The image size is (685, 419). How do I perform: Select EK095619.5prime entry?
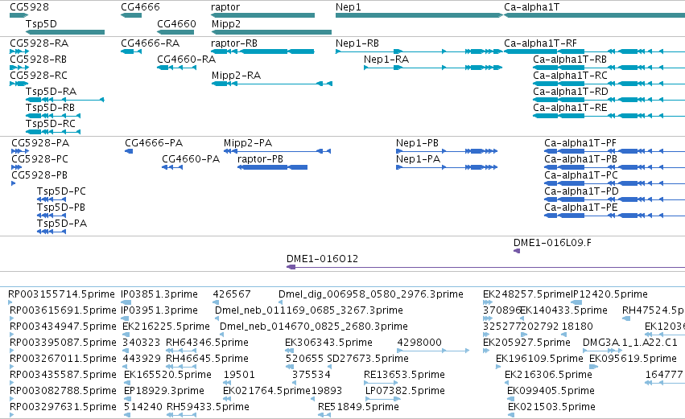point(633,359)
